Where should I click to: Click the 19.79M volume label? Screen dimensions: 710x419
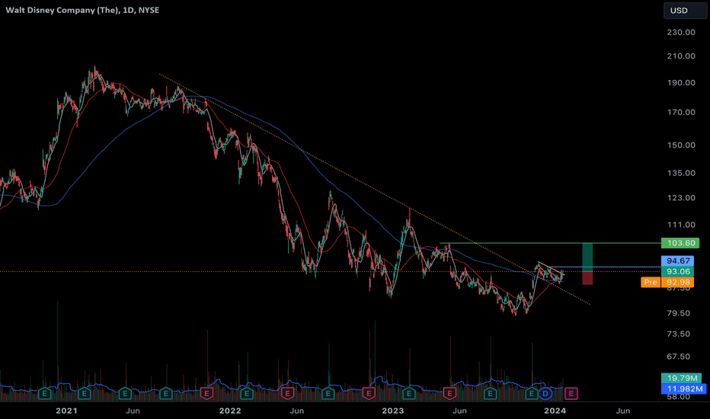tap(682, 378)
